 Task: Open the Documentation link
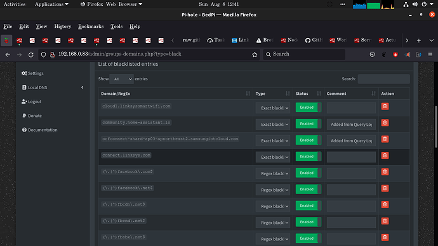click(x=39, y=130)
